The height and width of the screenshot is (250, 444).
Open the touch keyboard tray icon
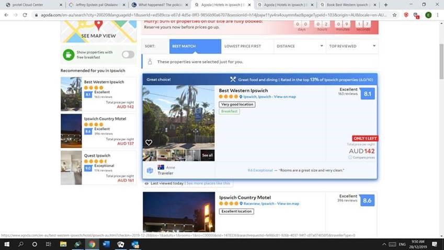[392, 244]
